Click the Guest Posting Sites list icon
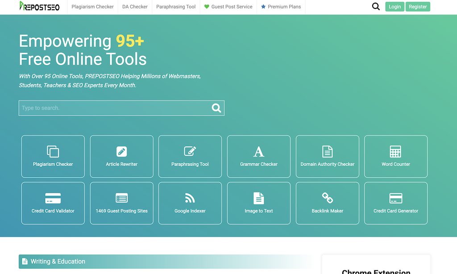 [121, 198]
